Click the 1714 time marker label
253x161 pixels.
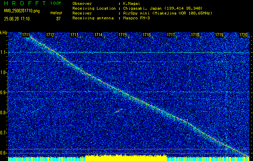point(99,35)
